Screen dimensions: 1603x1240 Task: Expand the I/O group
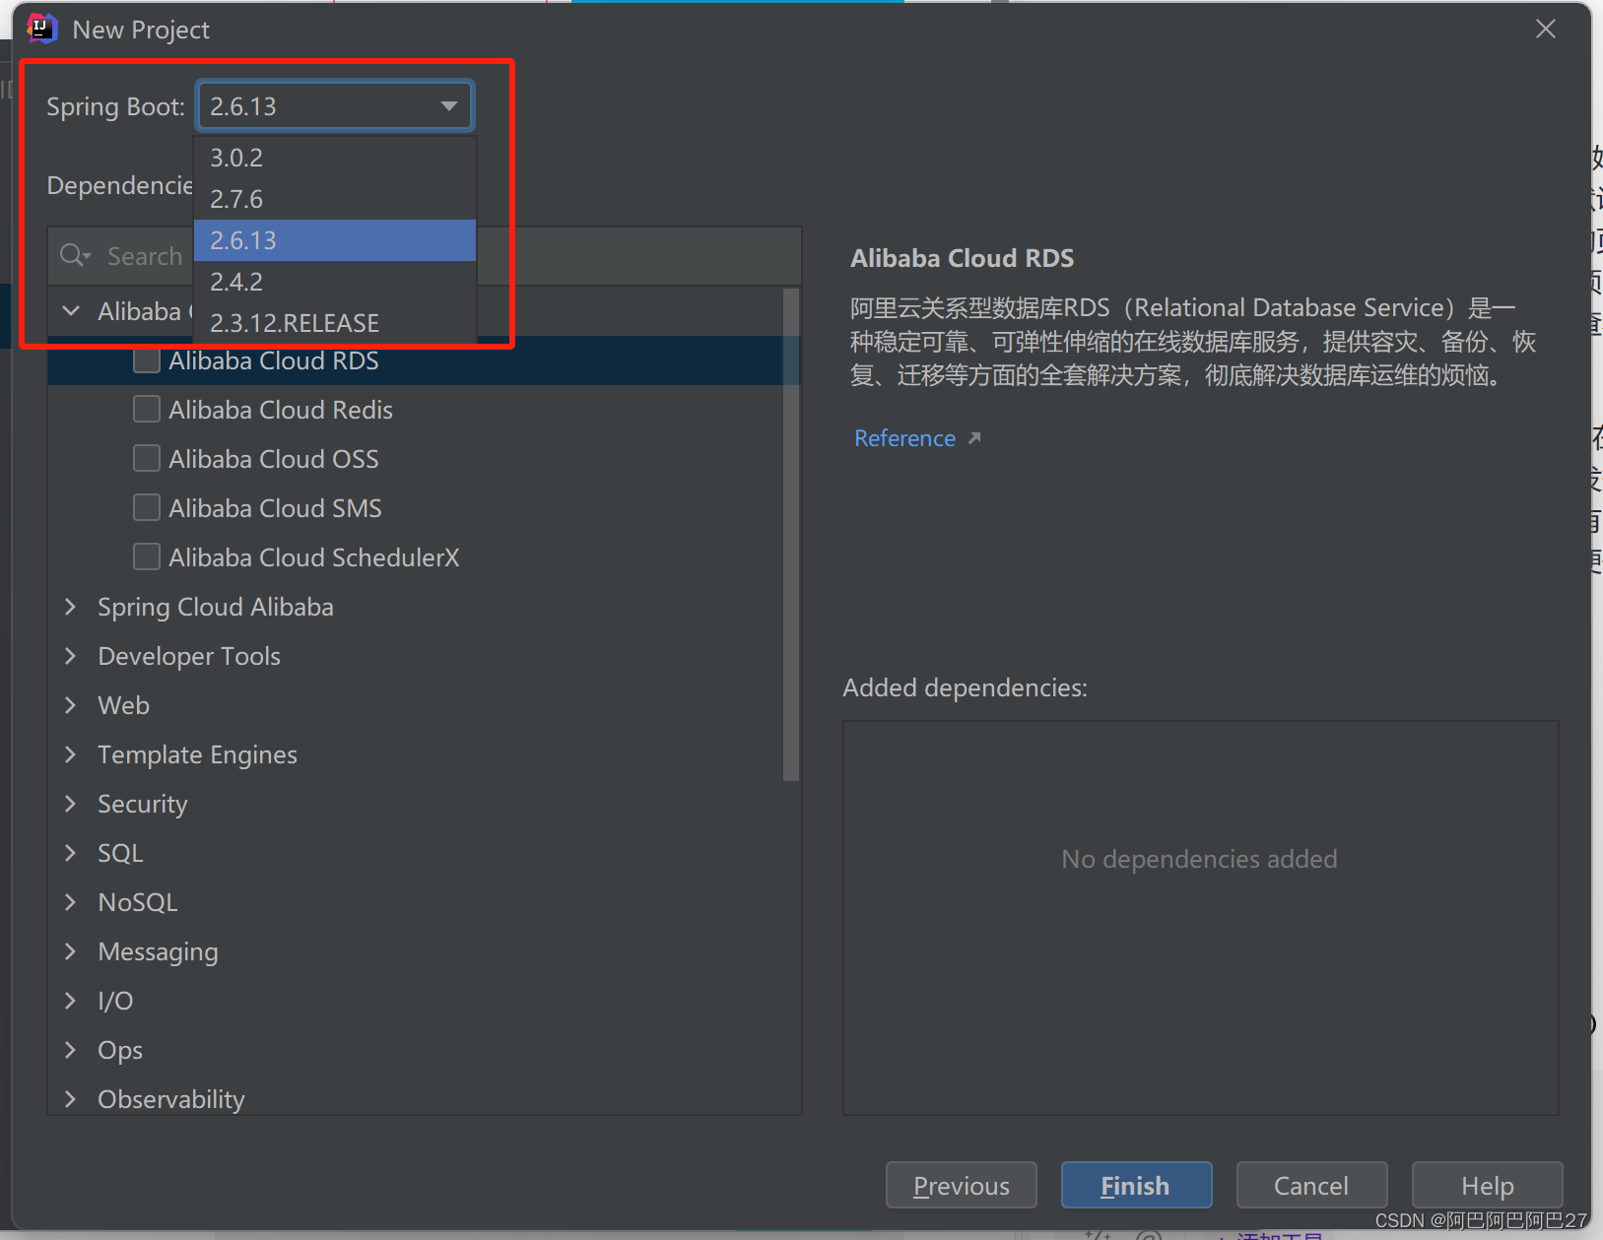(x=71, y=1001)
